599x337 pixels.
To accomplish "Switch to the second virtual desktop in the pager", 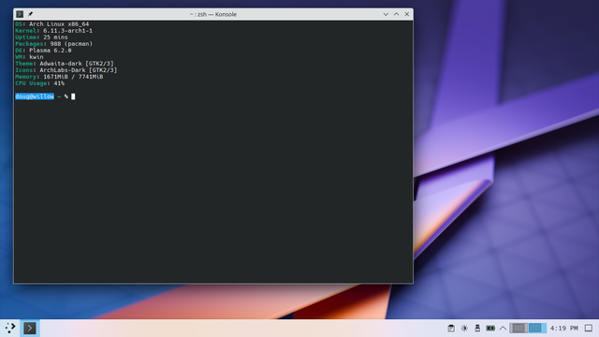I will [537, 328].
